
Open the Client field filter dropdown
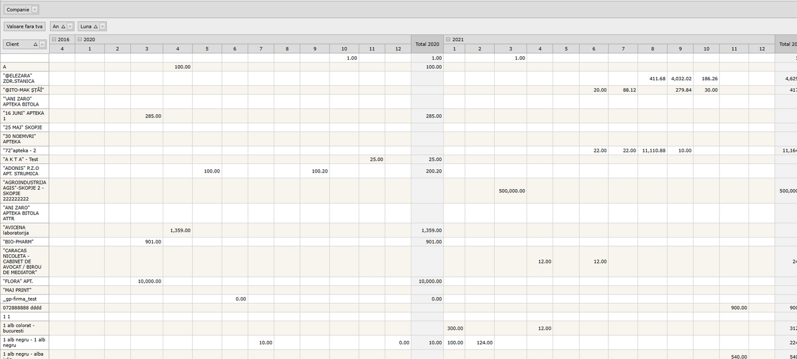(43, 44)
